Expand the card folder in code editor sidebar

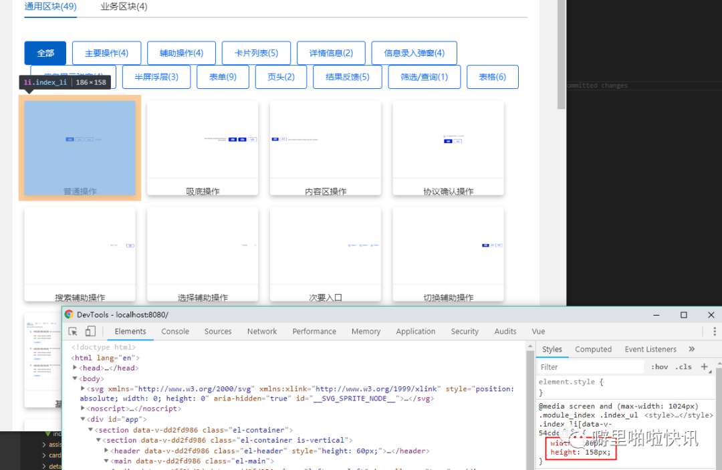(44, 455)
